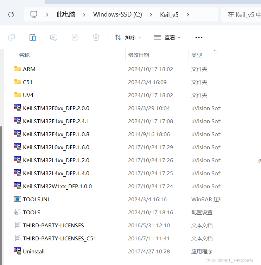Screen dimensions: 261x265
Task: Sort by the 类型 column header
Action: point(197,55)
